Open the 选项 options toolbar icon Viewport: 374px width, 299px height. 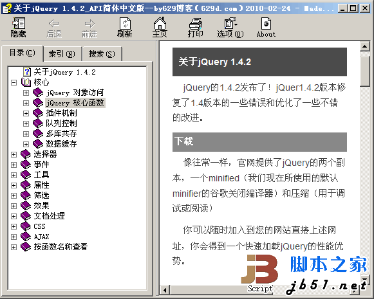[x=230, y=23]
